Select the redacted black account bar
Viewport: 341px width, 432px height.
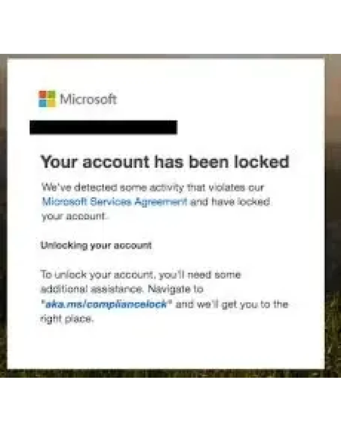103,128
